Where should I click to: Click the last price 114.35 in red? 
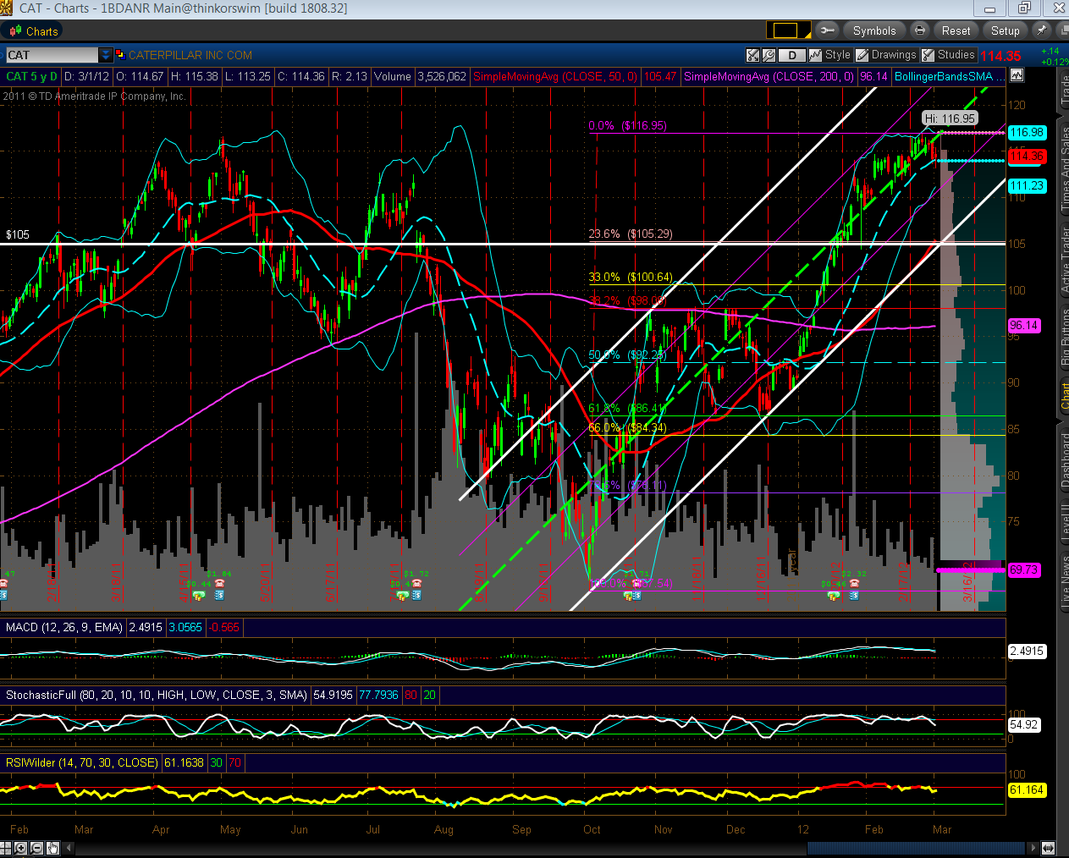tap(1001, 56)
